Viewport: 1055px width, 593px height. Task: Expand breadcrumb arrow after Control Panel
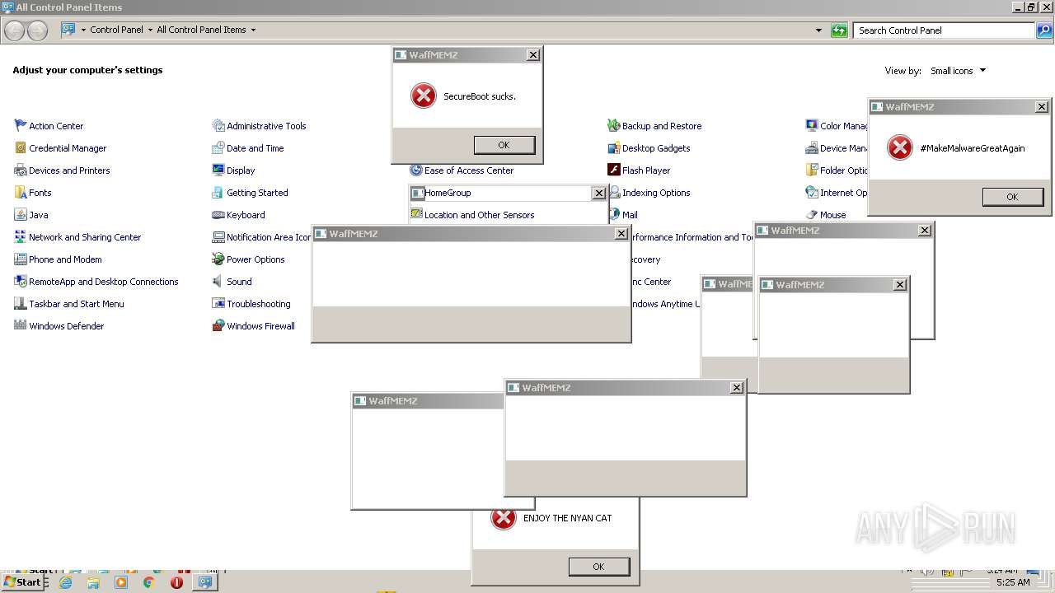(x=150, y=30)
